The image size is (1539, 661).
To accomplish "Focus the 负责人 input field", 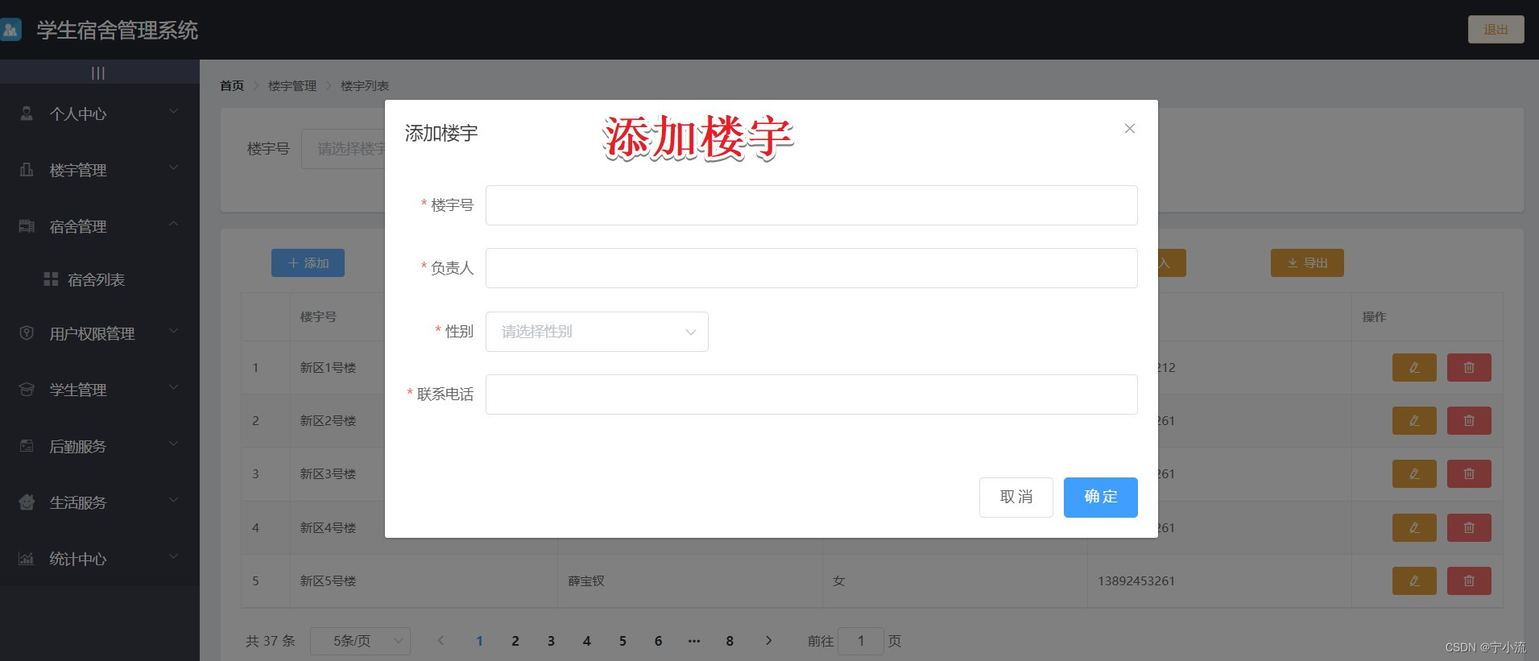I will click(811, 268).
